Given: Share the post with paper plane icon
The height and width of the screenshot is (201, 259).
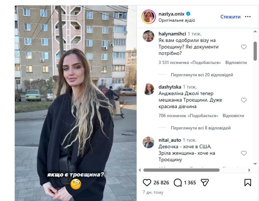Looking at the screenshot, I should (205, 183).
